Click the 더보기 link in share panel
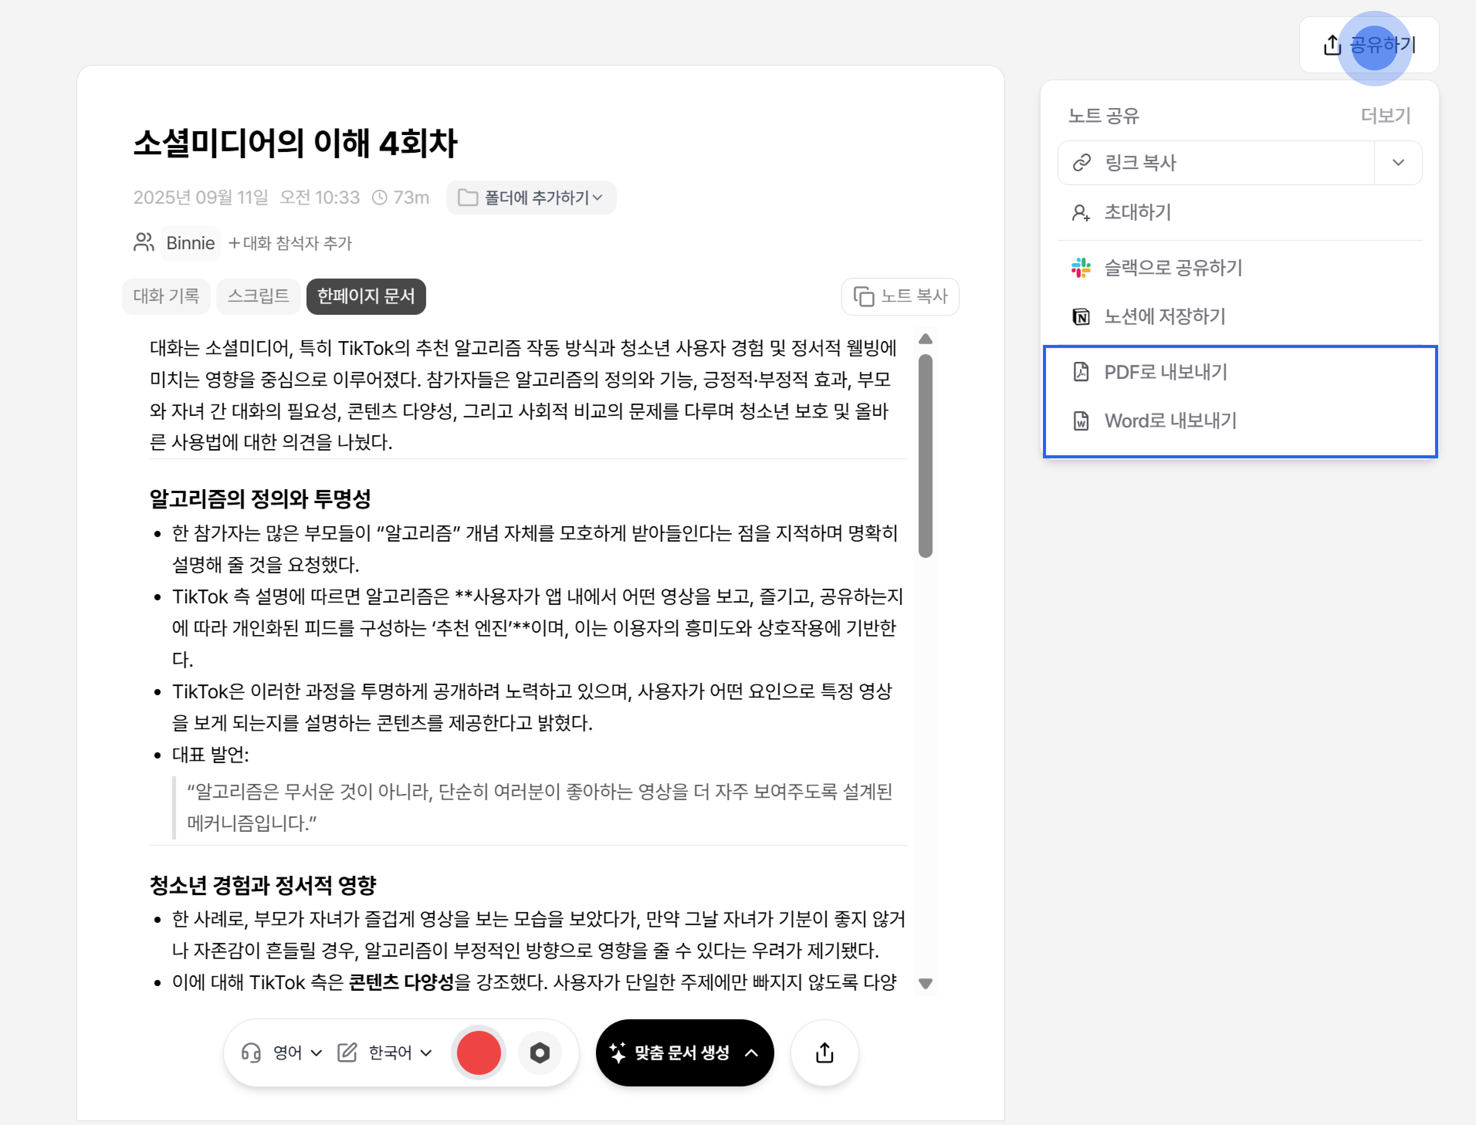The width and height of the screenshot is (1476, 1125). pyautogui.click(x=1385, y=116)
